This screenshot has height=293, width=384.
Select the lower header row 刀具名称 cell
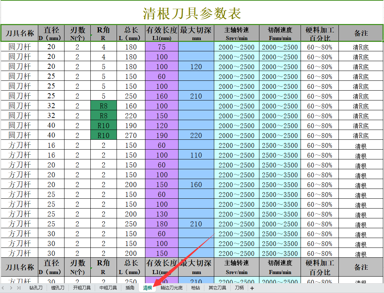[x=20, y=267]
